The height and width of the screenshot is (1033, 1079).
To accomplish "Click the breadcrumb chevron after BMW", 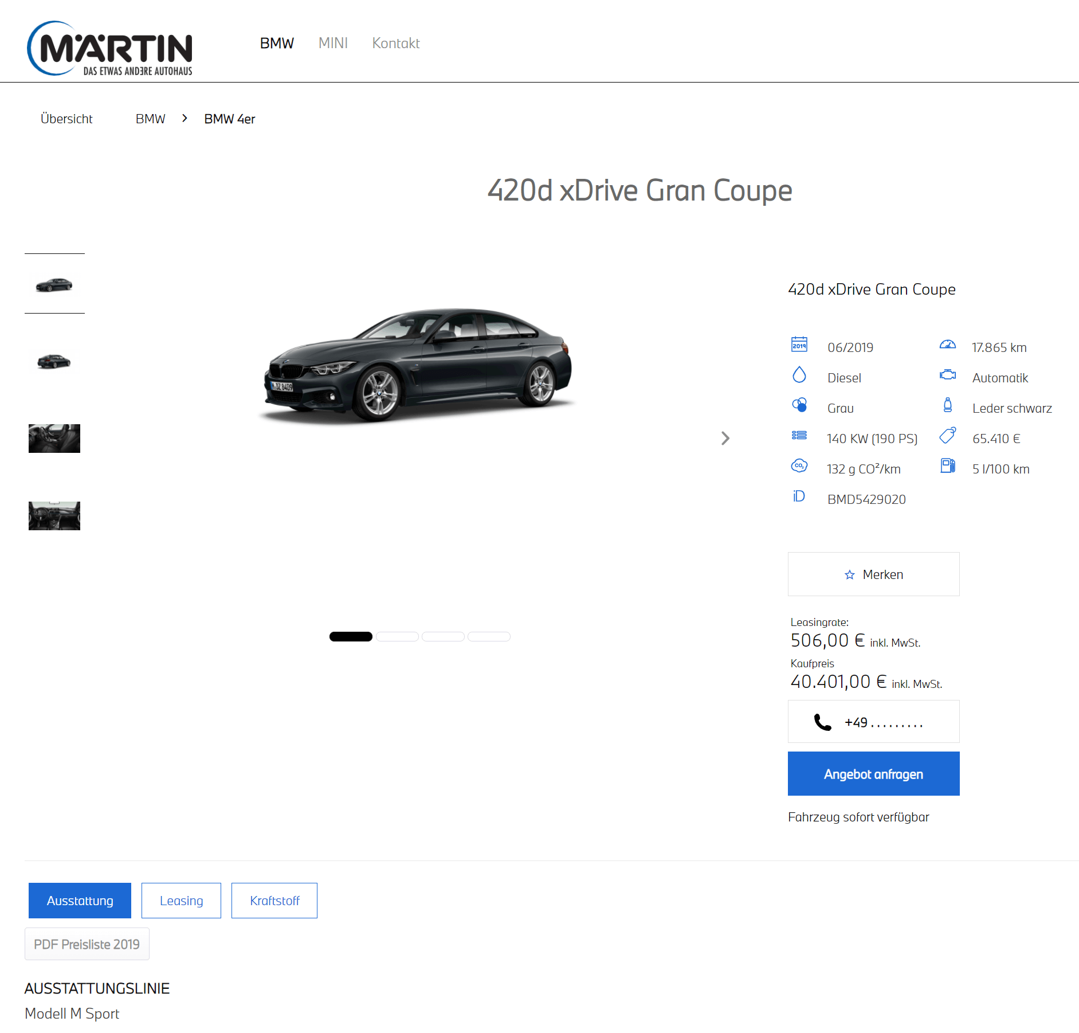I will (185, 118).
